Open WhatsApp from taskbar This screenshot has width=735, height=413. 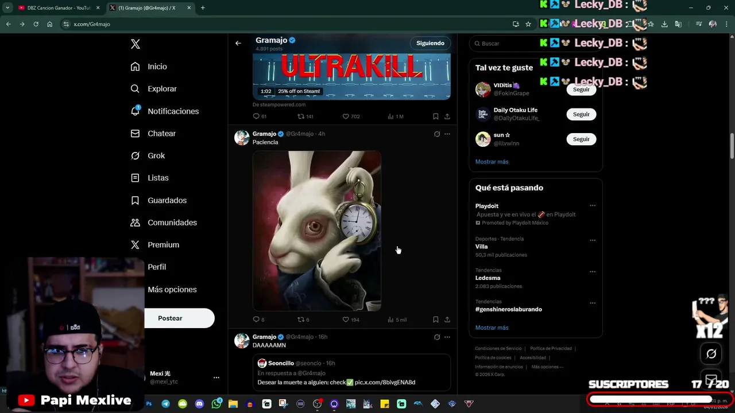[216, 404]
